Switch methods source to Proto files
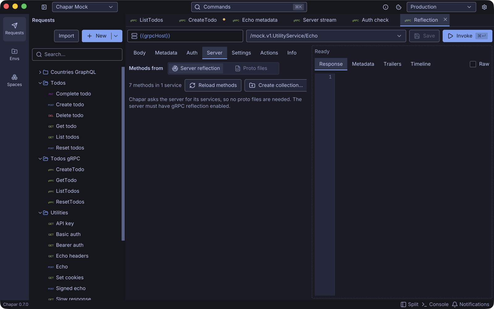This screenshot has height=309, width=494. coord(251,68)
